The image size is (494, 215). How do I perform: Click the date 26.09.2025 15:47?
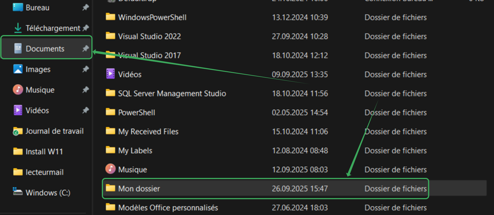(x=300, y=188)
